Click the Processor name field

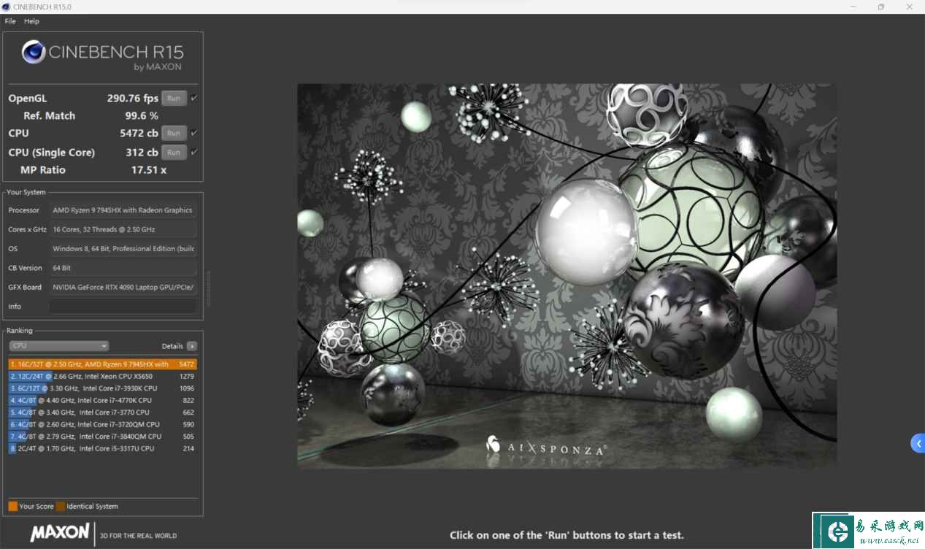pyautogui.click(x=123, y=210)
